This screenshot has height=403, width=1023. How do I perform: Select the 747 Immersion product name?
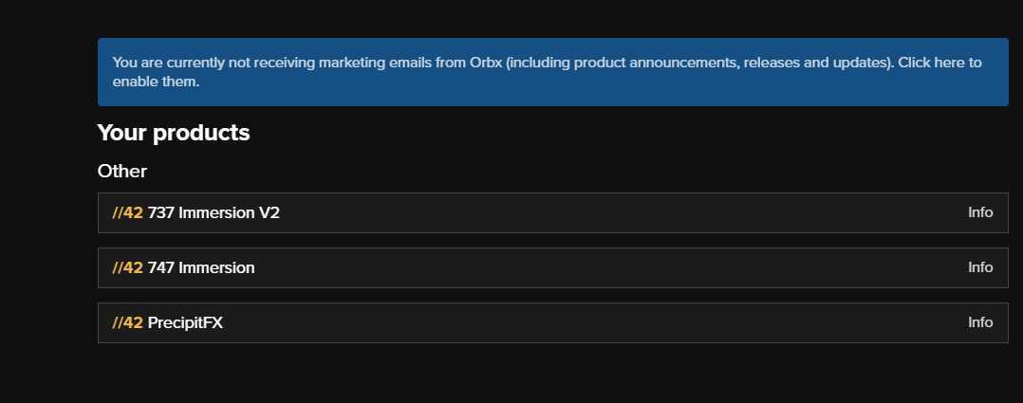[x=201, y=267]
